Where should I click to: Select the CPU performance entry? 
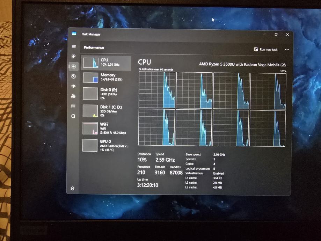(106, 63)
